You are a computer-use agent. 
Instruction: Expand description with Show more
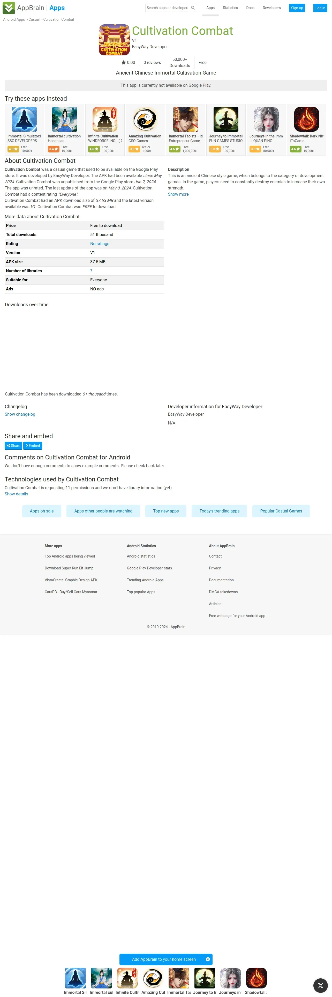point(178,194)
